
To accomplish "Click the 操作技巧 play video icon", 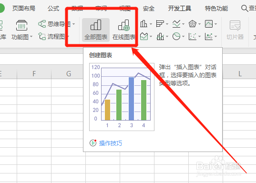I will pyautogui.click(x=93, y=143).
